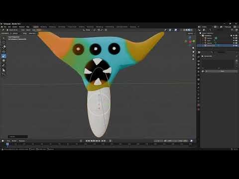Viewport: 239px width, 179px height.
Task: Switch to material preview shading
Action: [189, 30]
